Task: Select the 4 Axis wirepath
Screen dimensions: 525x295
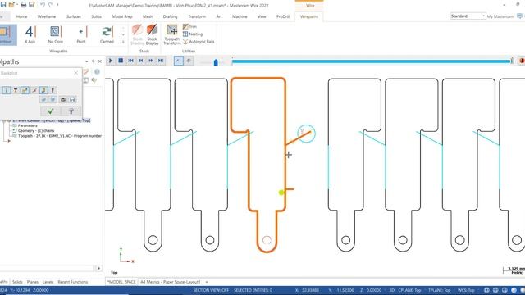Action: point(30,34)
